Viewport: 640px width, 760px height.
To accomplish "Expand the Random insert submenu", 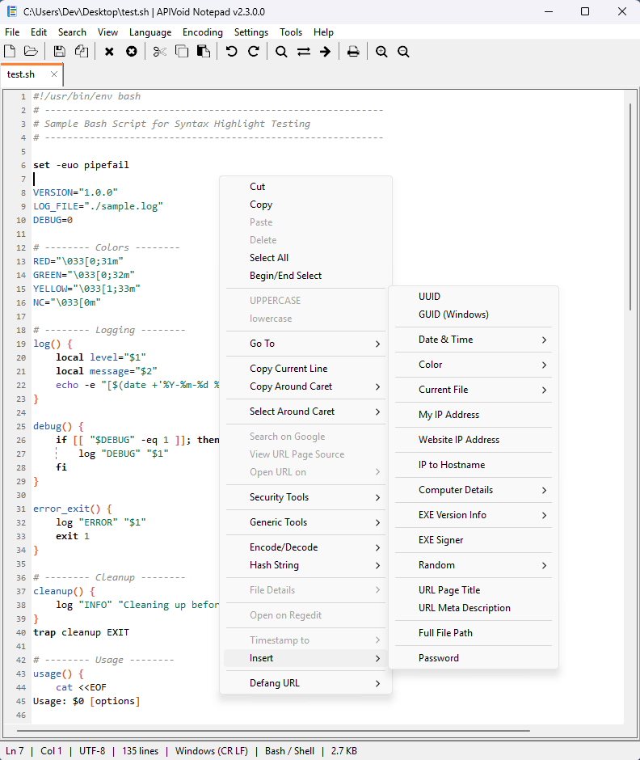I will [x=474, y=565].
